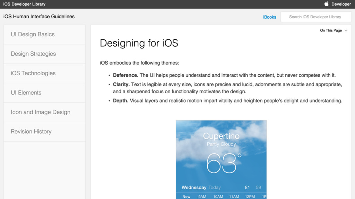This screenshot has height=199, width=355.
Task: Focus the Search iOS Developer Library field
Action: click(316, 17)
